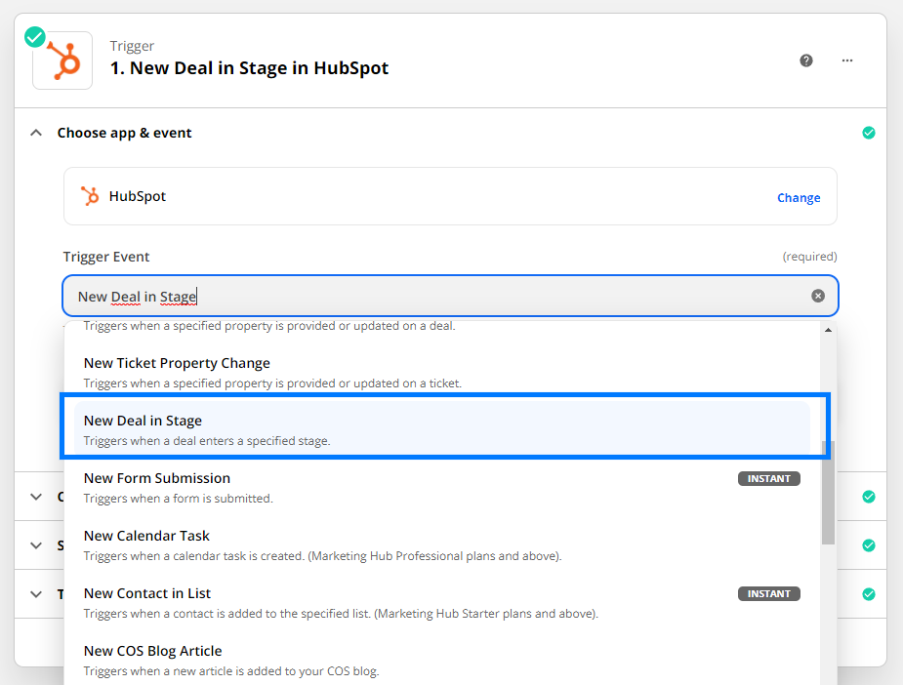Click the Change link for HubSpot app
The height and width of the screenshot is (685, 903).
(x=799, y=198)
